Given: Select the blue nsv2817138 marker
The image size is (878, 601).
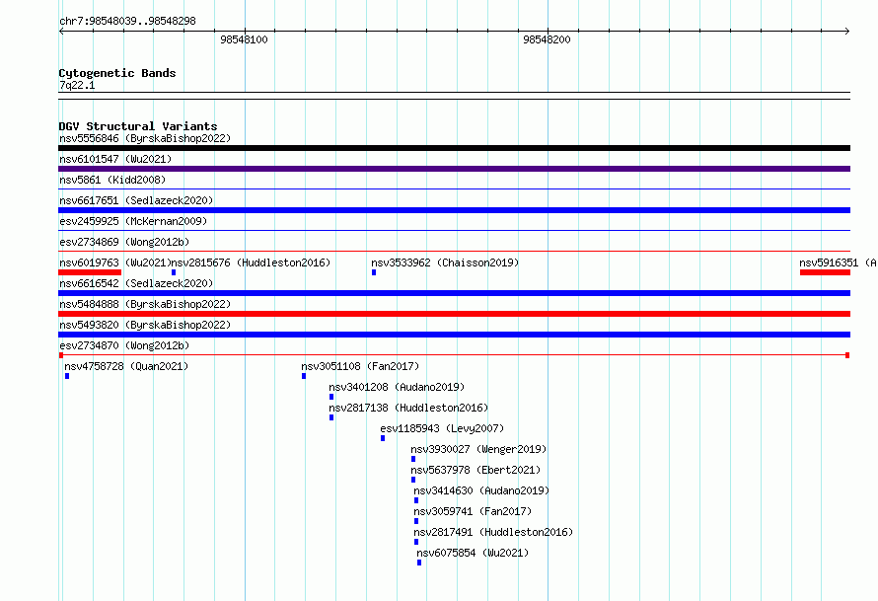Looking at the screenshot, I should [x=331, y=417].
